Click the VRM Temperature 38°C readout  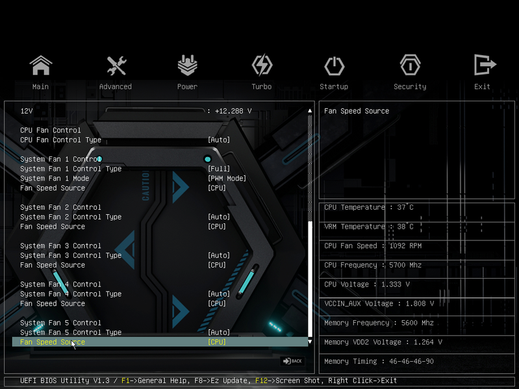pyautogui.click(x=369, y=227)
